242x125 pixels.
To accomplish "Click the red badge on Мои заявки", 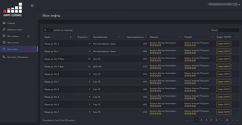I will pos(28,36).
